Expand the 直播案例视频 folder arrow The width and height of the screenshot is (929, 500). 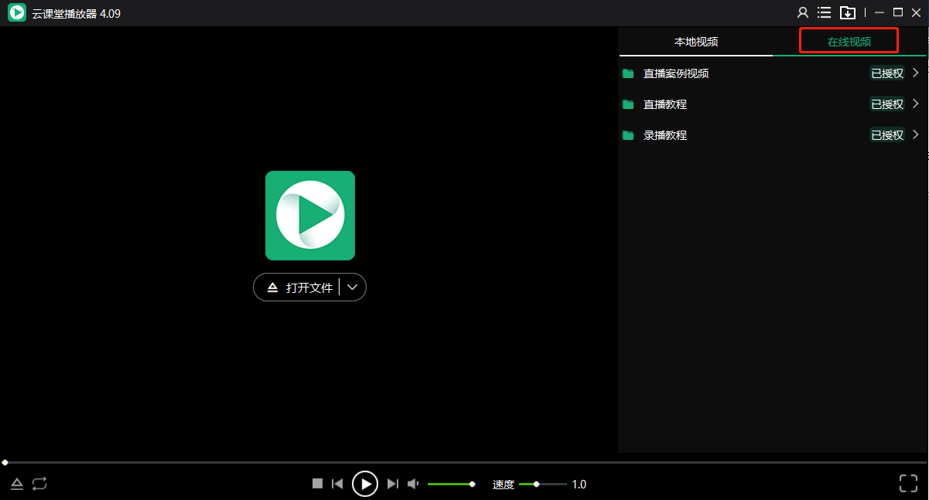tap(916, 73)
